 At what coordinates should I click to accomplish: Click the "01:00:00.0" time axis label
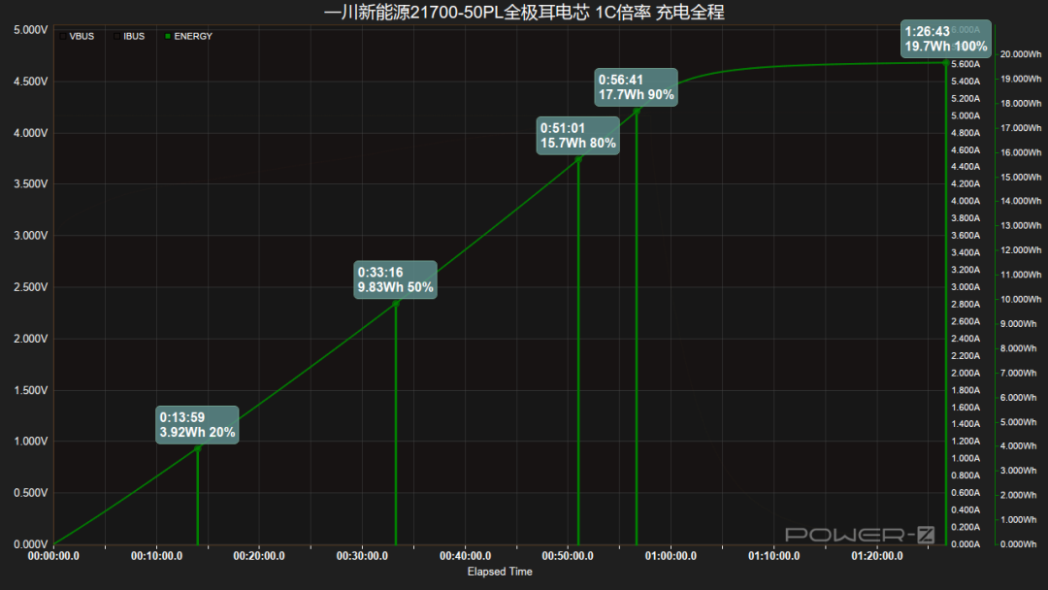671,556
